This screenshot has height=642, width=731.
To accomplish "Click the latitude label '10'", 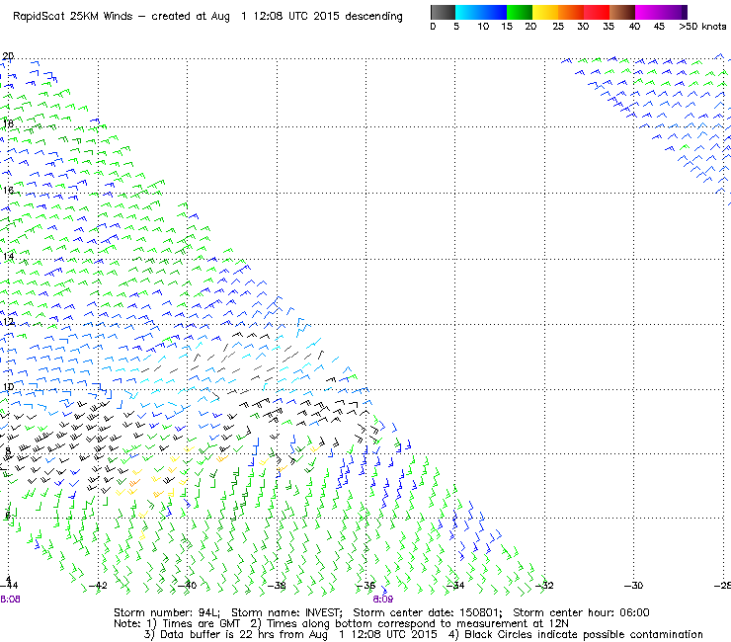I will tap(8, 387).
